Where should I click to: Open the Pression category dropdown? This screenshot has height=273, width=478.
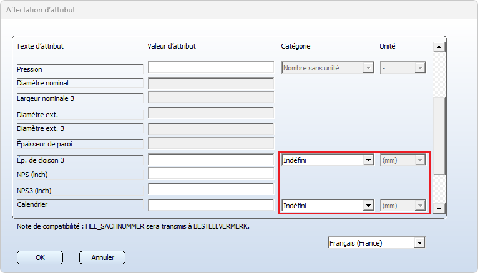coord(328,68)
